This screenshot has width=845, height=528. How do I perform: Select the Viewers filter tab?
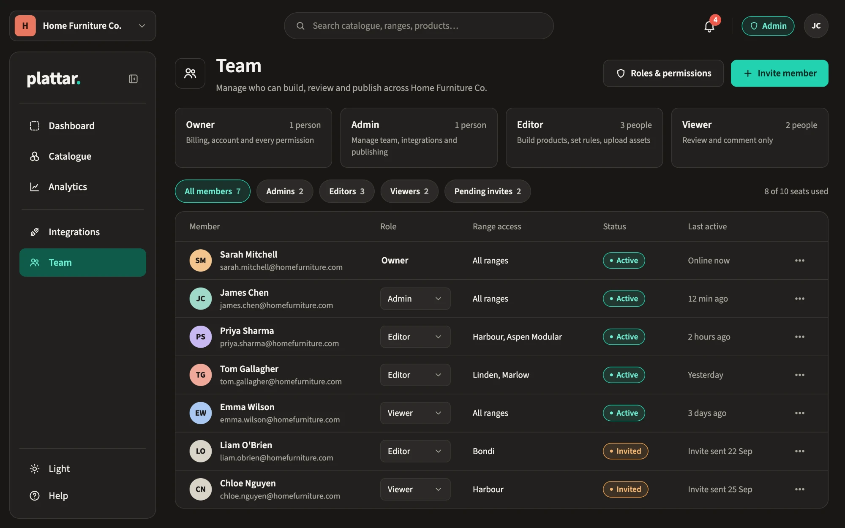(x=409, y=191)
